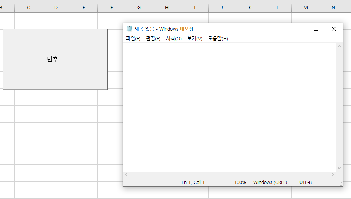351x199 pixels.
Task: Select column C header in Excel
Action: pyautogui.click(x=28, y=8)
